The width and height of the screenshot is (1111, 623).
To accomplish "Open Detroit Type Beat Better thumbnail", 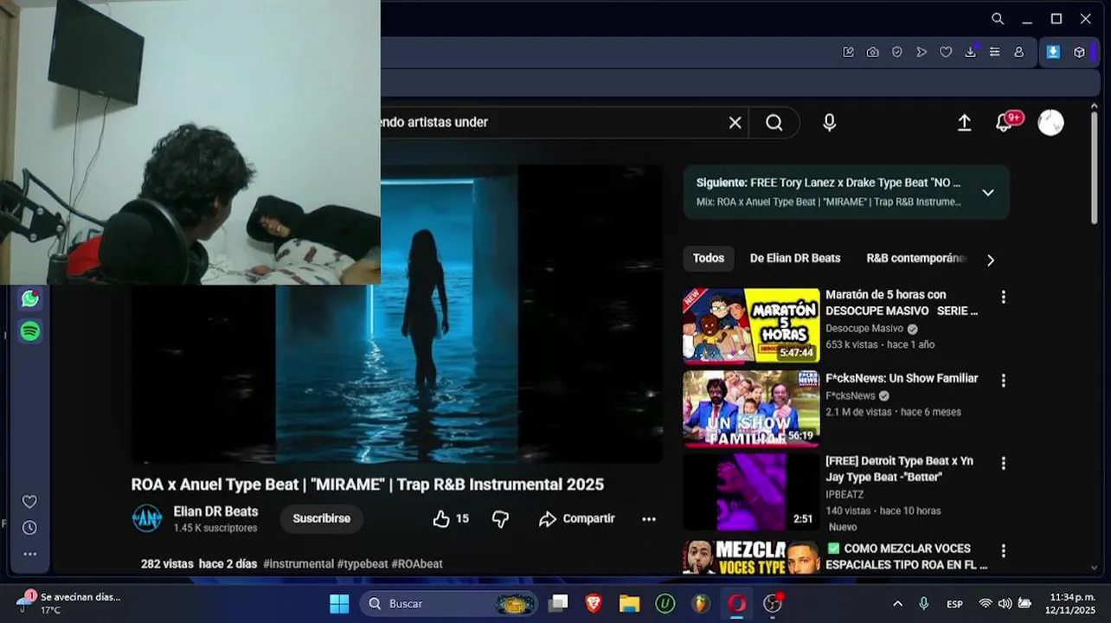I will point(751,491).
